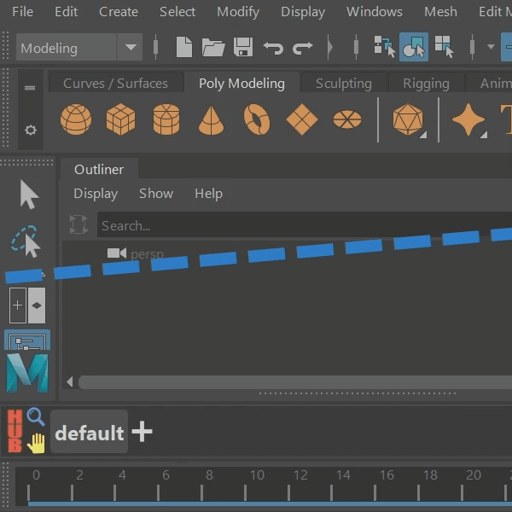Create a polygon cone primitive
Viewport: 512px width, 512px height.
point(211,120)
